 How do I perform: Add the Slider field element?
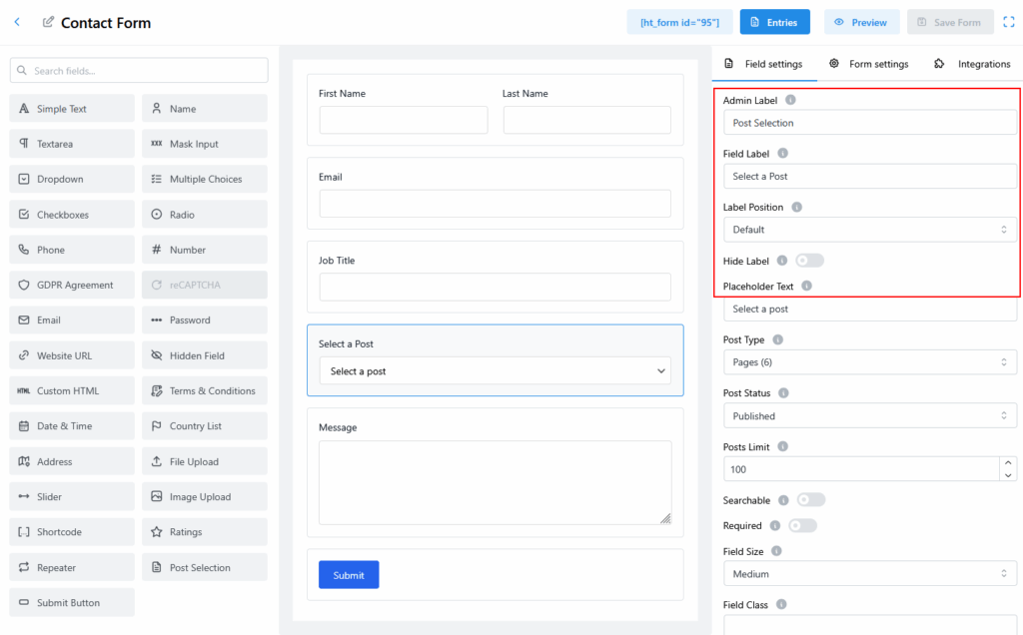72,497
